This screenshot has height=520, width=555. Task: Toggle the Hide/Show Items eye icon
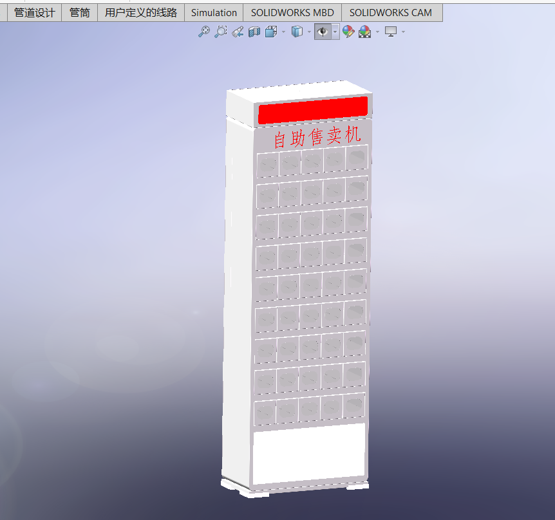coord(323,32)
